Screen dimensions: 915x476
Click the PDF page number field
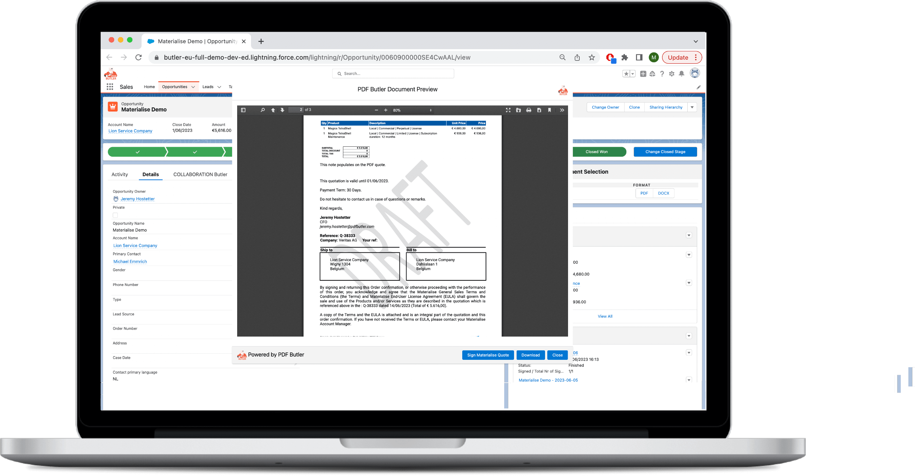[296, 110]
